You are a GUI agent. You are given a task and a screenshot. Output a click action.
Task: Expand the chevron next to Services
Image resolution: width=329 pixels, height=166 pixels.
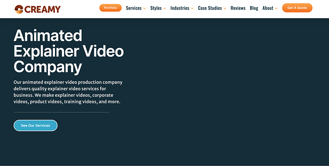tap(144, 9)
